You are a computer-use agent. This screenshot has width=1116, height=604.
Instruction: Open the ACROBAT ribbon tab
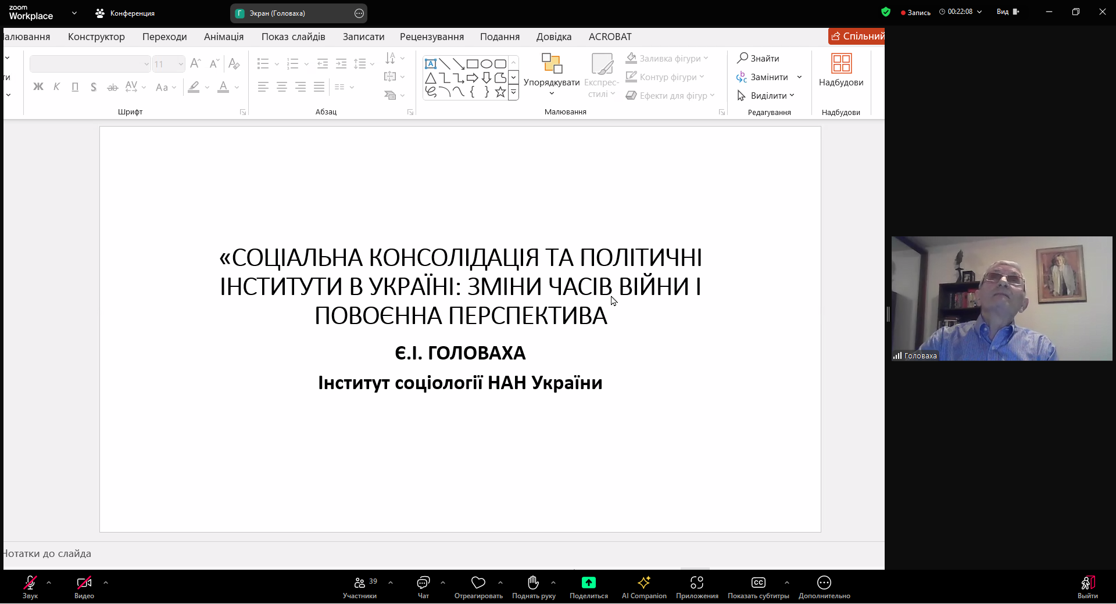coord(610,37)
